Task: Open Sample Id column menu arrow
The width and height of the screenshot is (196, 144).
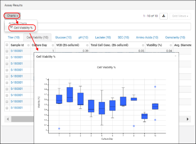Action: click(x=28, y=45)
